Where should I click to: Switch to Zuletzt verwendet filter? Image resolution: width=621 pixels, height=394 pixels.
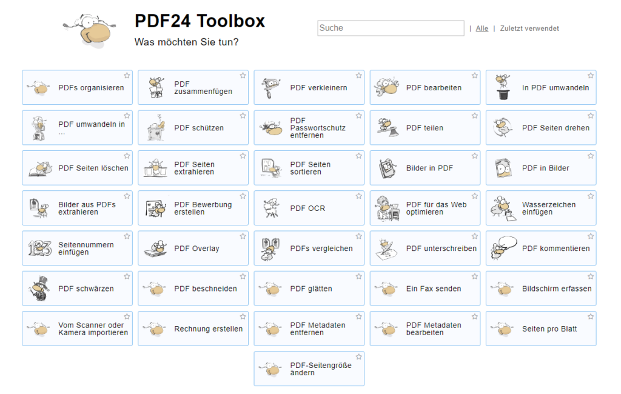click(x=529, y=28)
